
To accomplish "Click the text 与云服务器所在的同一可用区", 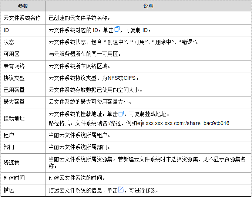I will click(x=85, y=54).
